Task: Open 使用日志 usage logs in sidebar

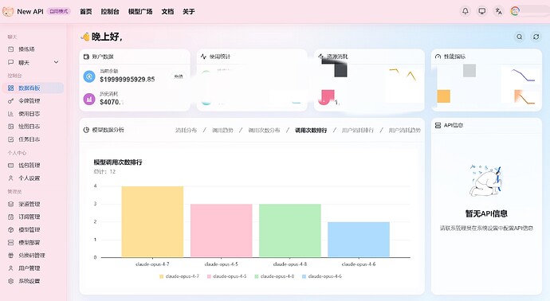Action: [x=33, y=114]
